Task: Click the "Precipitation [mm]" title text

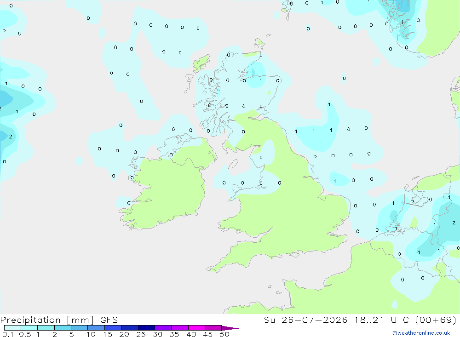Action: (x=47, y=320)
